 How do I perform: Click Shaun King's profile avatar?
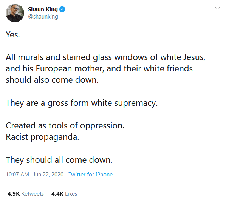click(x=15, y=13)
